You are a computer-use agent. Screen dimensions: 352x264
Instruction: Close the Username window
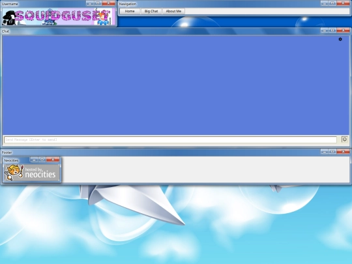pos(108,3)
